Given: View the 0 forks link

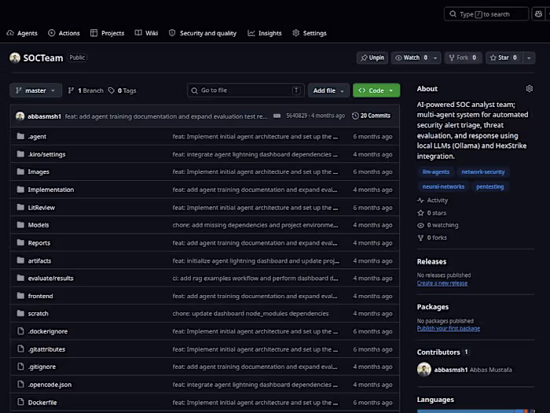Looking at the screenshot, I should [432, 238].
